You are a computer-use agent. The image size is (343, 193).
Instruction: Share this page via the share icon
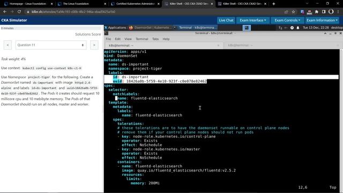click(x=286, y=12)
